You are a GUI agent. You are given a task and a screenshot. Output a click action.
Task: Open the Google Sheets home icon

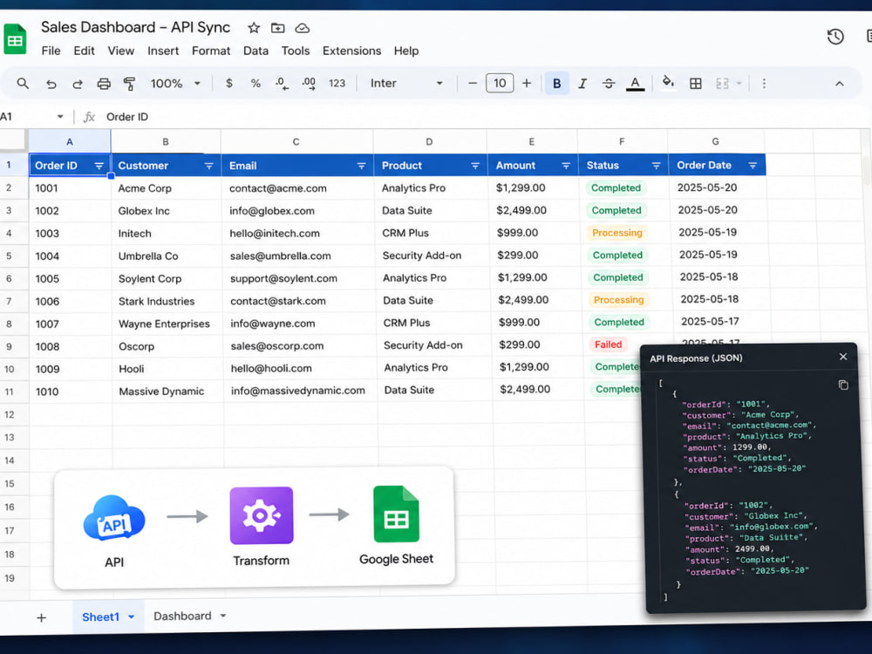pyautogui.click(x=15, y=39)
